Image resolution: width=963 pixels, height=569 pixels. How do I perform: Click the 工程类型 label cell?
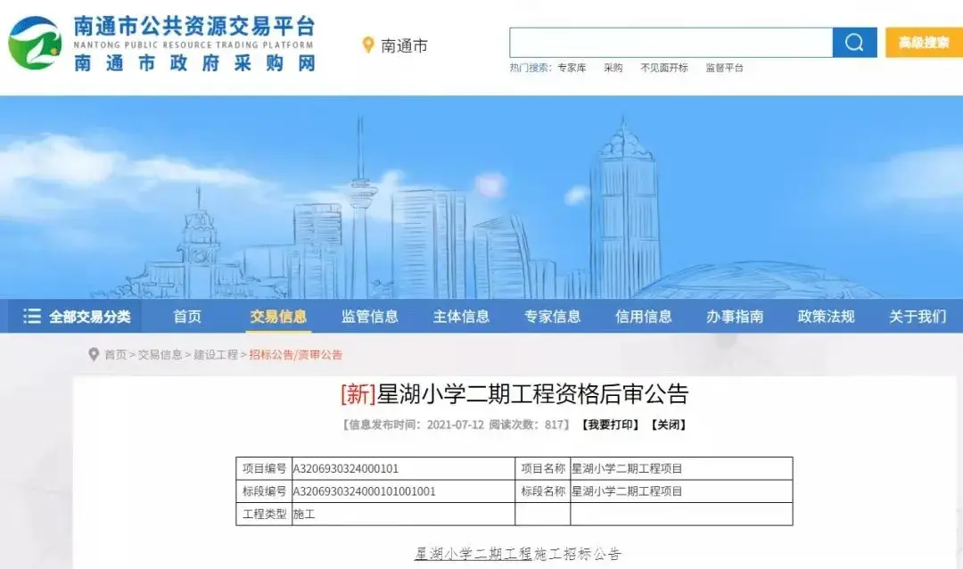[264, 514]
